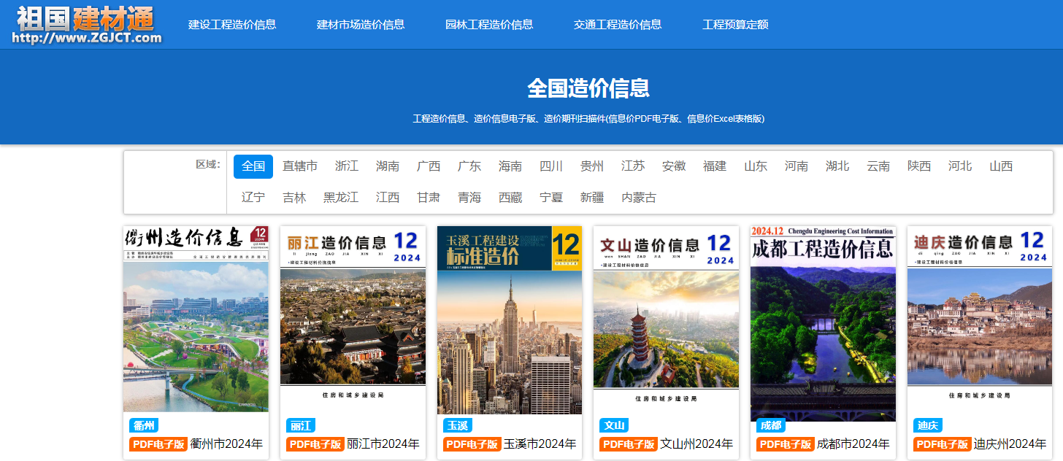Open the 玉溪工程建设标准造价 cover thumbnail
The width and height of the screenshot is (1063, 461).
(x=510, y=320)
